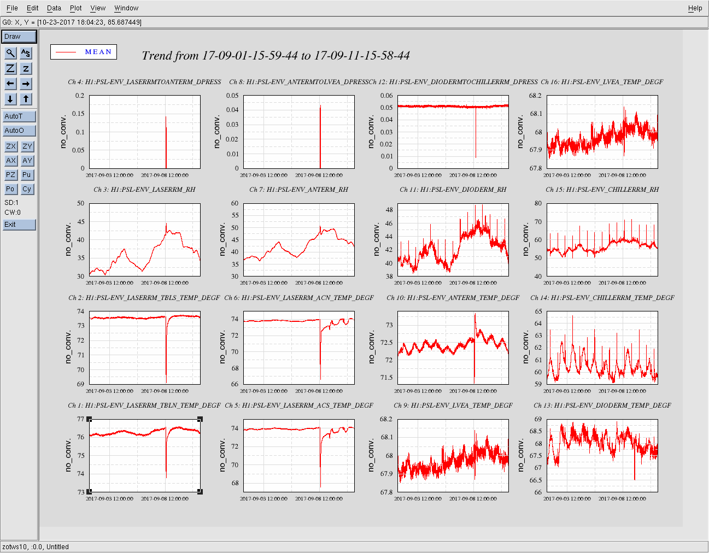This screenshot has width=709, height=553.
Task: Exit the application via Exit button
Action: click(x=19, y=225)
